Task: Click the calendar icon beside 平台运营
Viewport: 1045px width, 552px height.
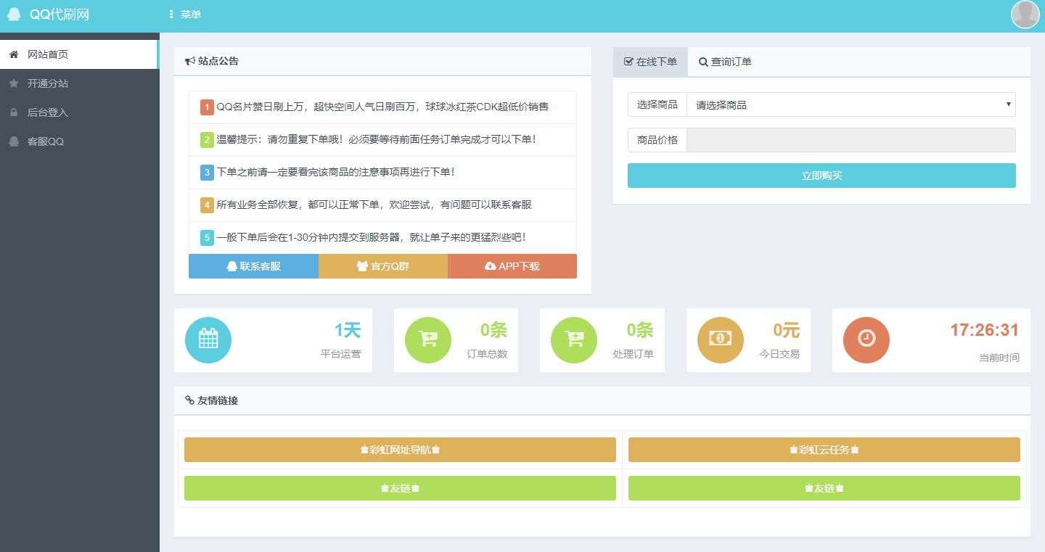Action: (208, 339)
